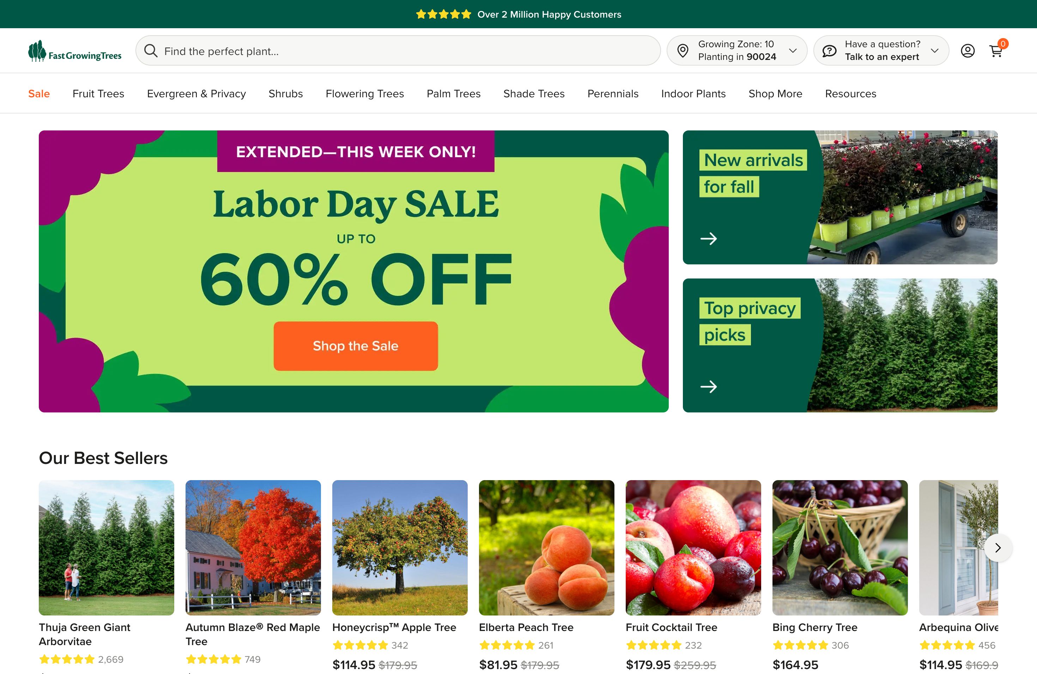This screenshot has width=1037, height=674.
Task: Select Fruit Trees in the navigation
Action: (98, 94)
